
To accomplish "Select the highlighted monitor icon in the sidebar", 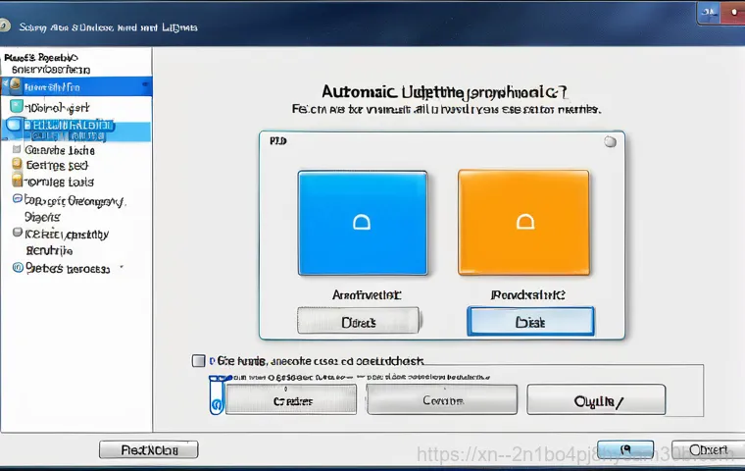I will pyautogui.click(x=13, y=127).
